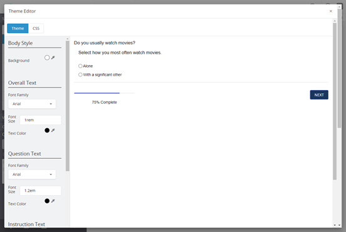This screenshot has width=346, height=232.
Task: Click the Background label
Action: (19, 61)
